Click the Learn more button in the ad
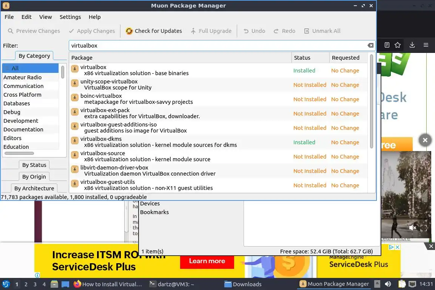This screenshot has width=435, height=290. (207, 261)
